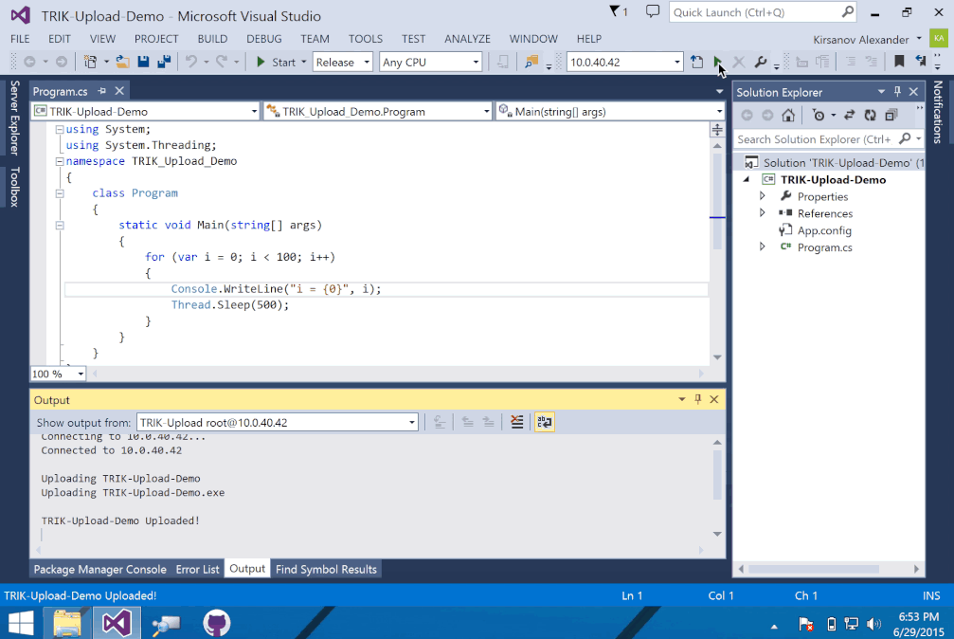Open the DEBUG menu
The width and height of the screenshot is (954, 639).
(264, 38)
